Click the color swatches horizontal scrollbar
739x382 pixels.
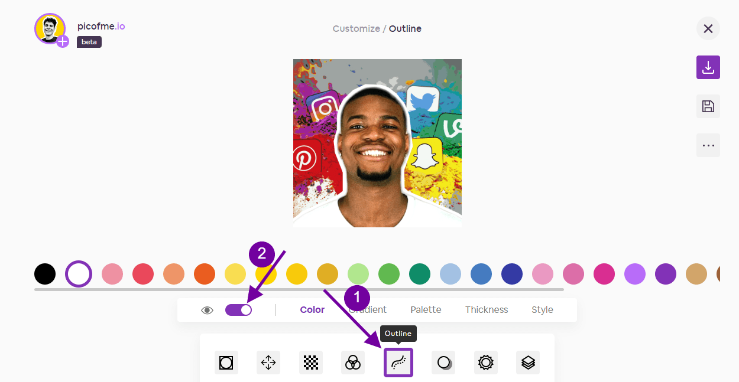[x=299, y=289]
